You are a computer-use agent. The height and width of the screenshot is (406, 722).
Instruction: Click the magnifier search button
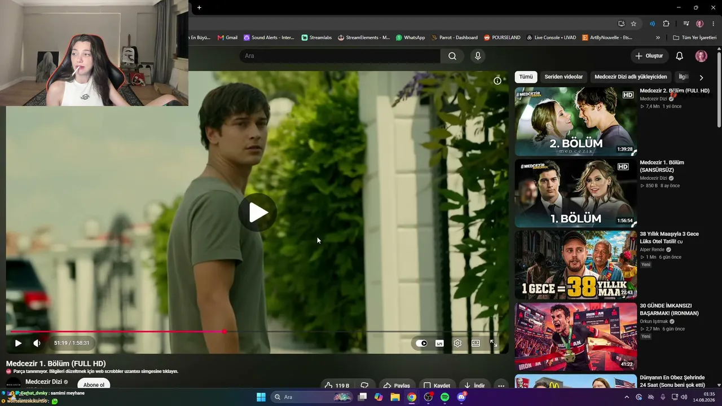[x=452, y=56]
